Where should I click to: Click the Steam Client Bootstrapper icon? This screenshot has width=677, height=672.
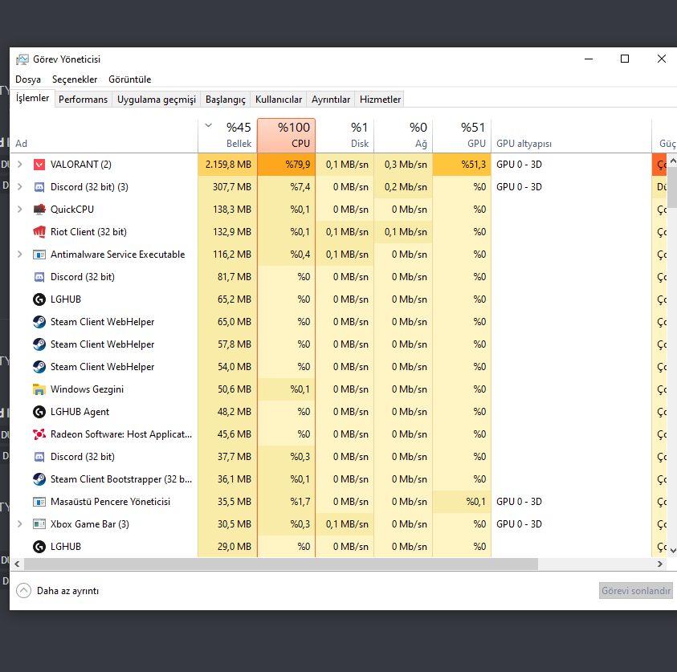pyautogui.click(x=39, y=479)
